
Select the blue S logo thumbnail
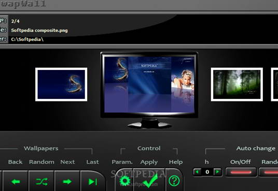(x=61, y=84)
